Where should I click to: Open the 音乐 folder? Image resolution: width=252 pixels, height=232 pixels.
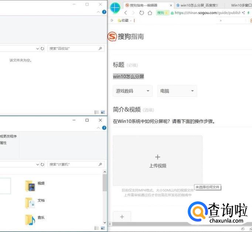point(35,220)
